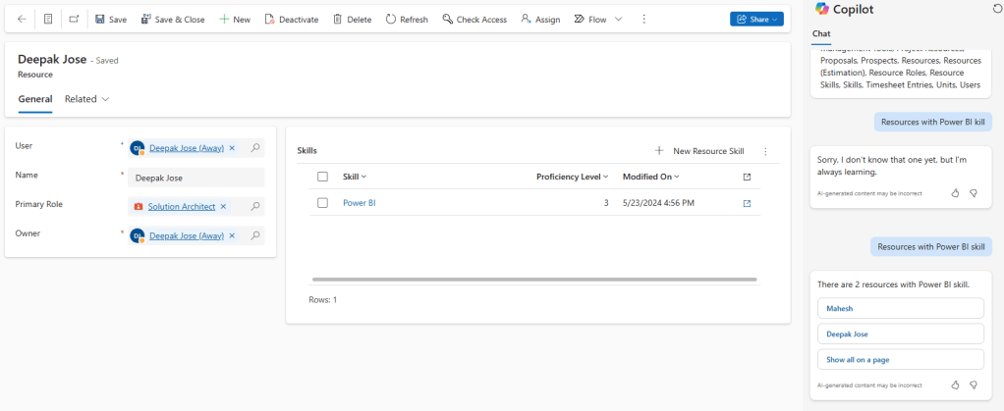Image resolution: width=1004 pixels, height=411 pixels.
Task: Click the back arrow icon
Action: coord(22,19)
